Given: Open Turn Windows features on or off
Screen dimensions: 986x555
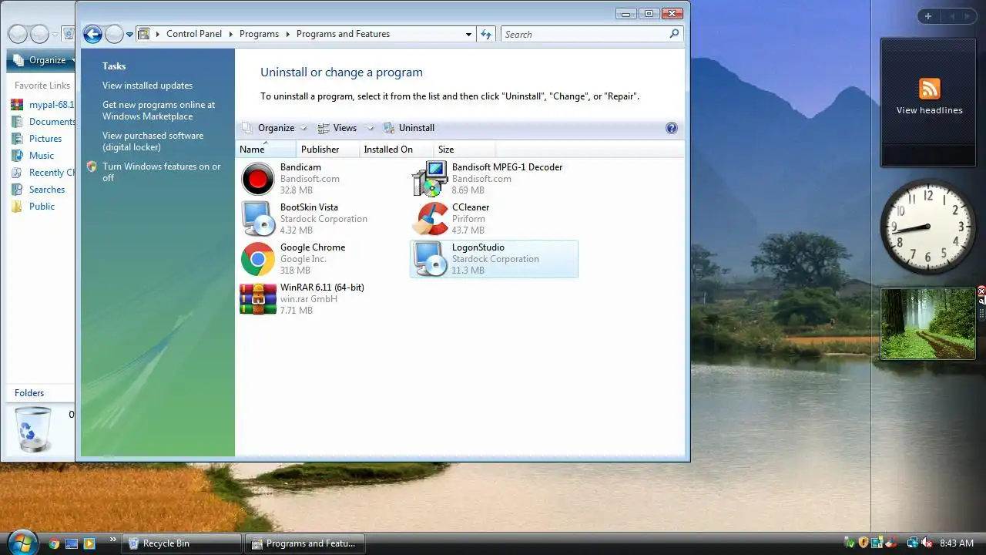Looking at the screenshot, I should [x=162, y=172].
